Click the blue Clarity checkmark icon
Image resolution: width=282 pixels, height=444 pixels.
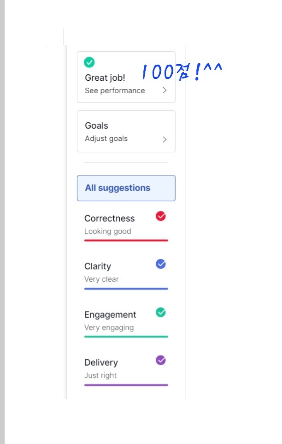click(161, 264)
